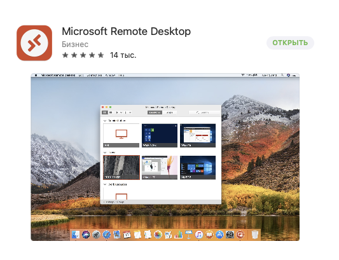Click the five-star rating row
This screenshot has width=339, height=260.
tap(83, 55)
